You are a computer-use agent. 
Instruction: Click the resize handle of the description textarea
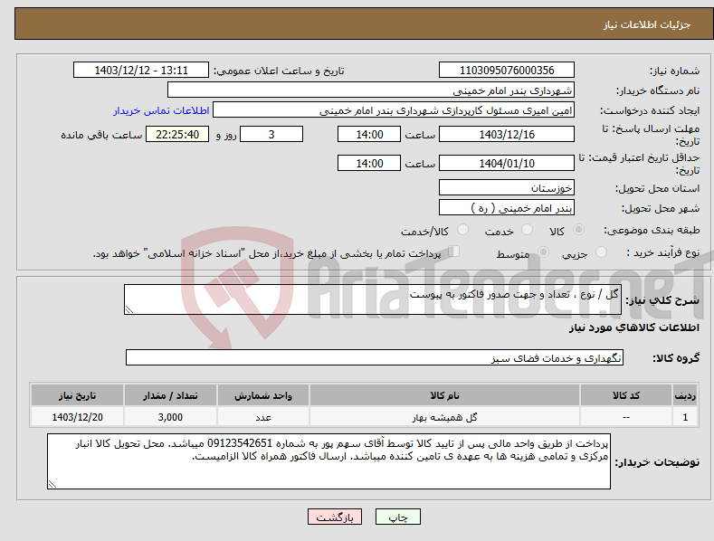[129, 309]
